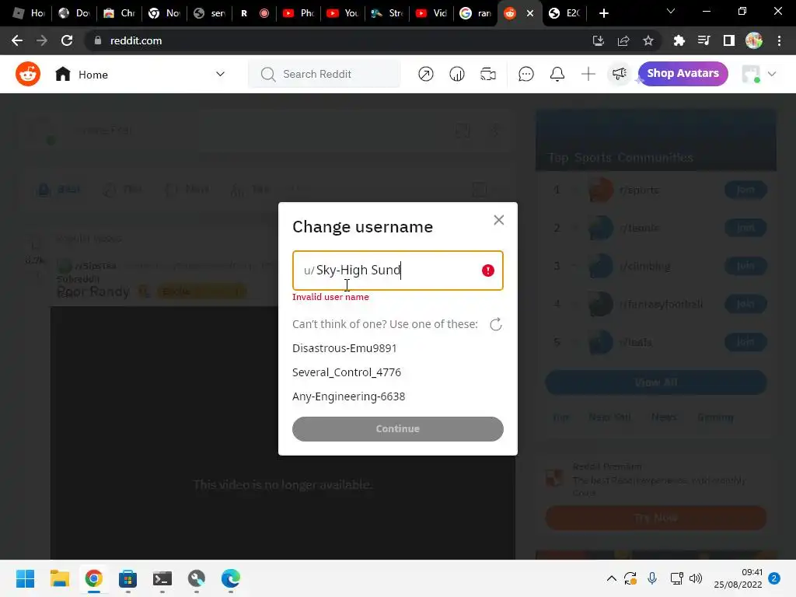
Task: Click the red error icon in username field
Action: point(488,271)
